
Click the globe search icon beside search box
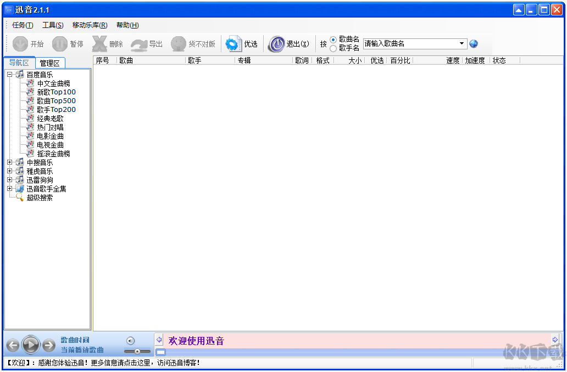coord(473,43)
